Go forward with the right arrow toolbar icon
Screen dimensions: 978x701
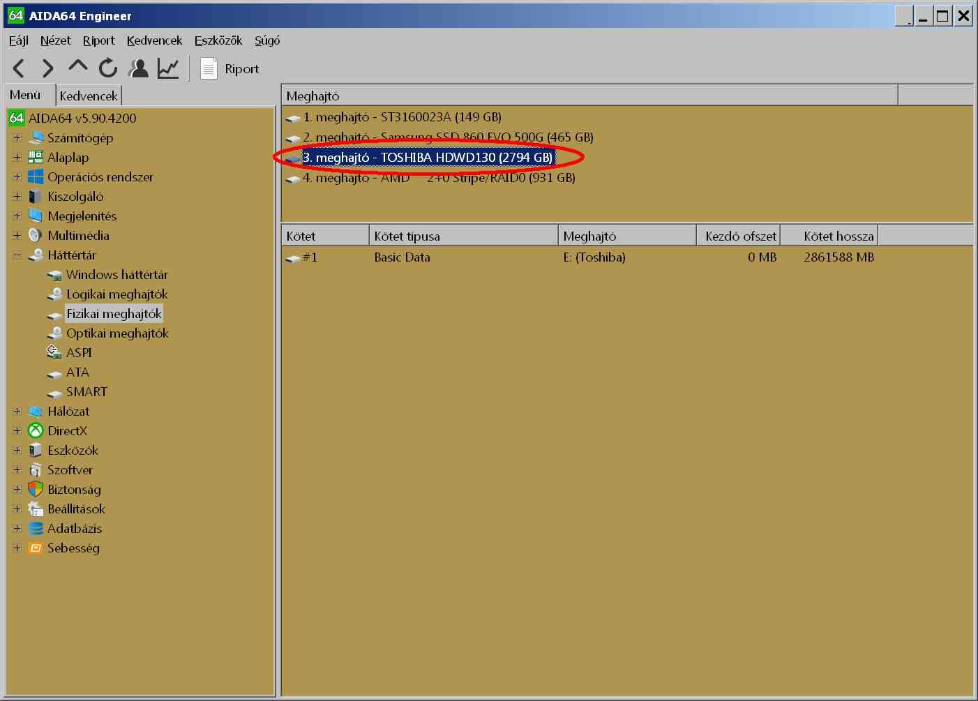click(x=47, y=68)
